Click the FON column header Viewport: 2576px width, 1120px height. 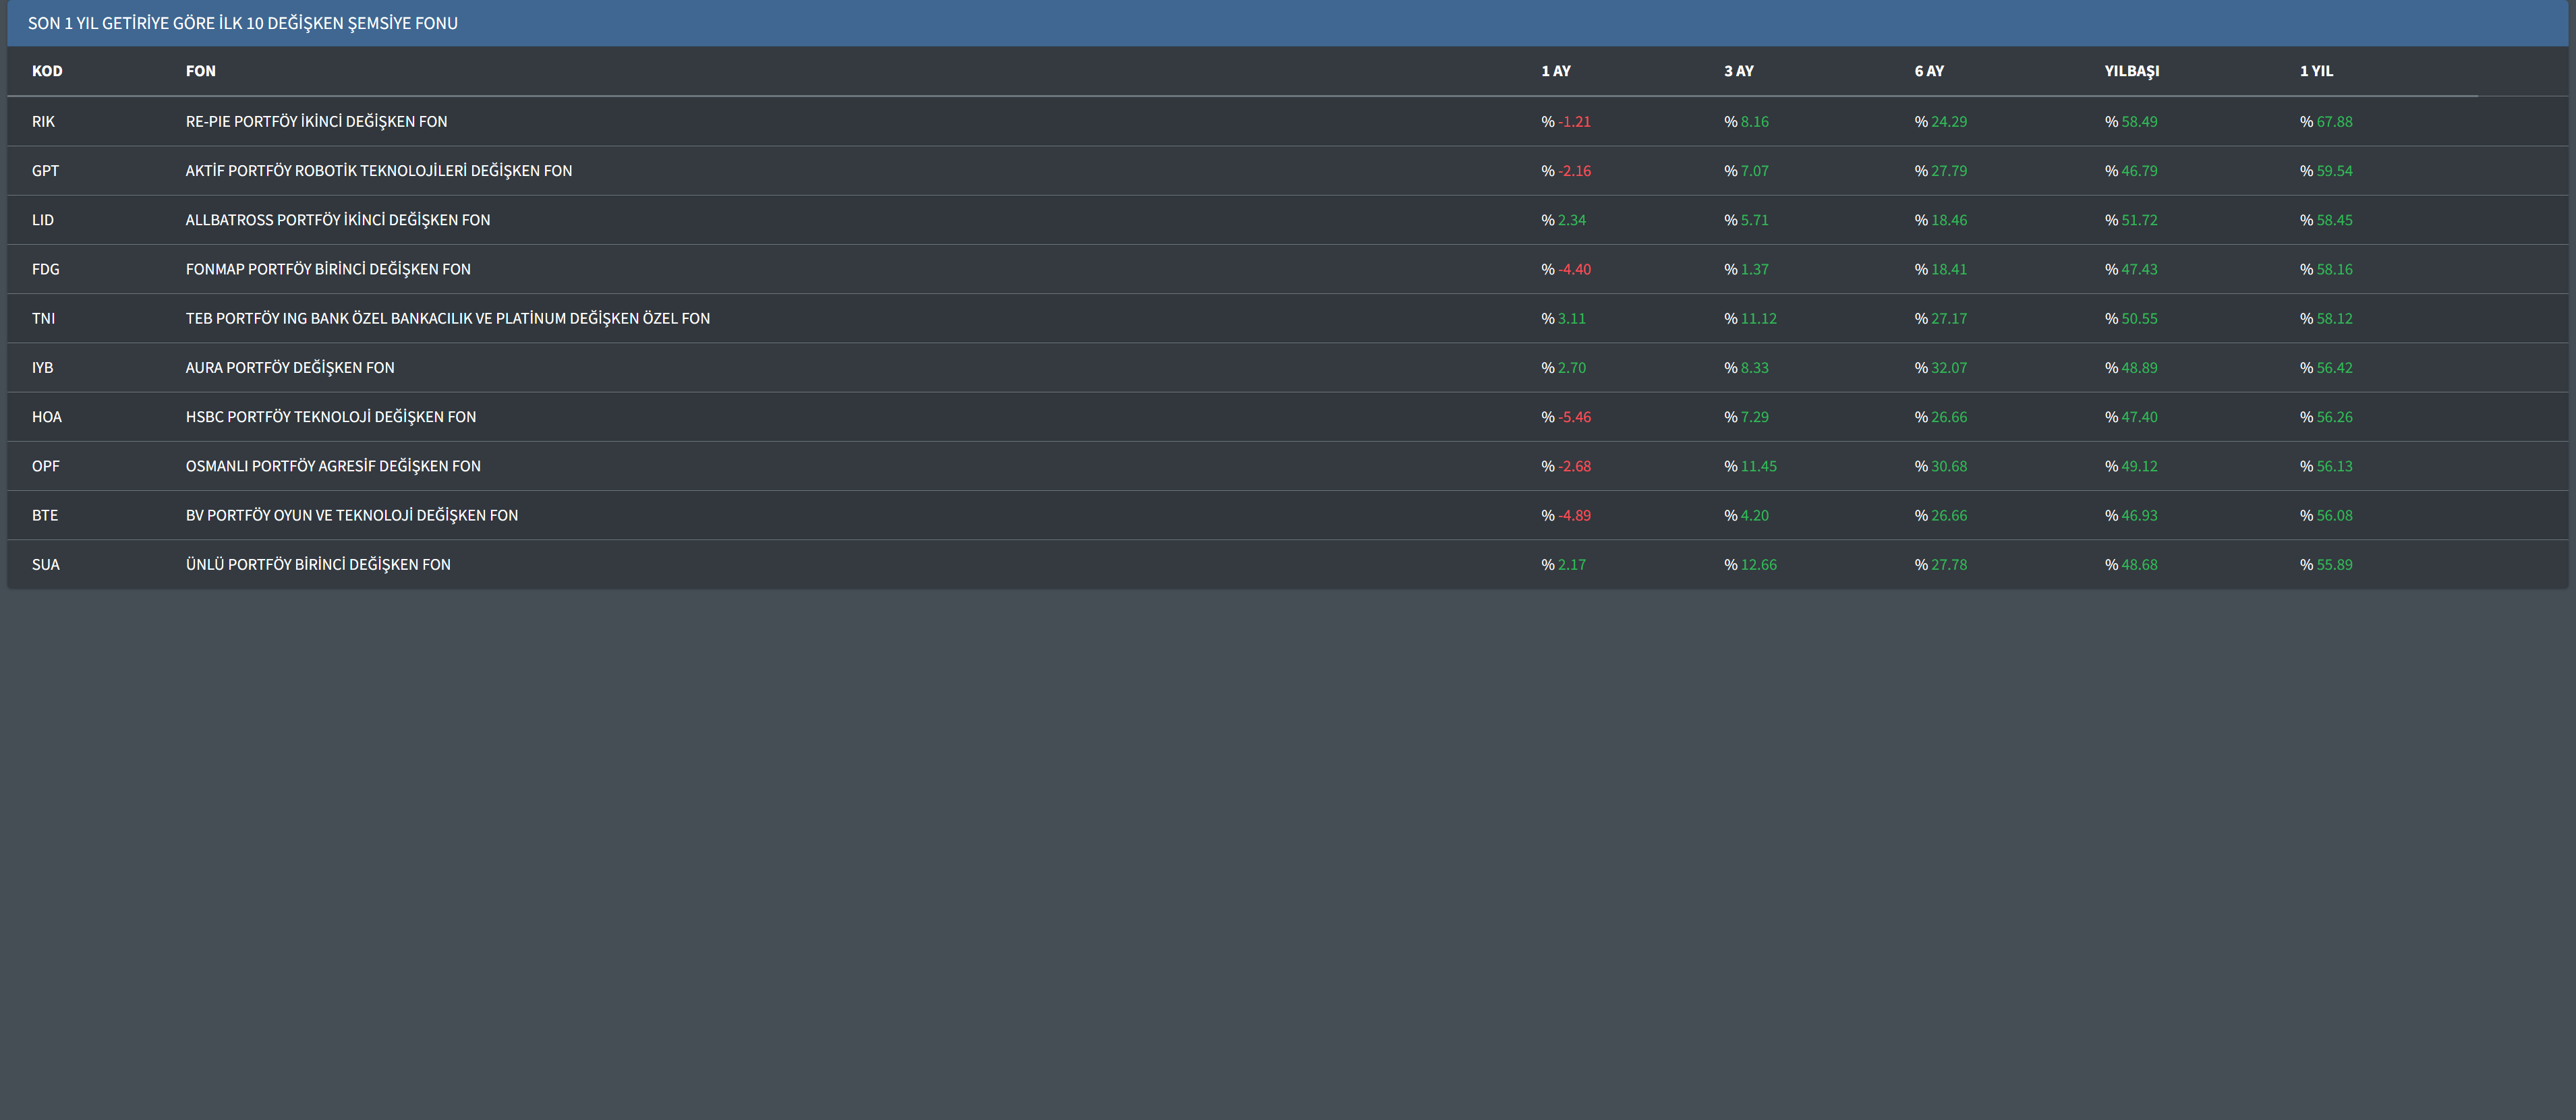click(x=200, y=71)
